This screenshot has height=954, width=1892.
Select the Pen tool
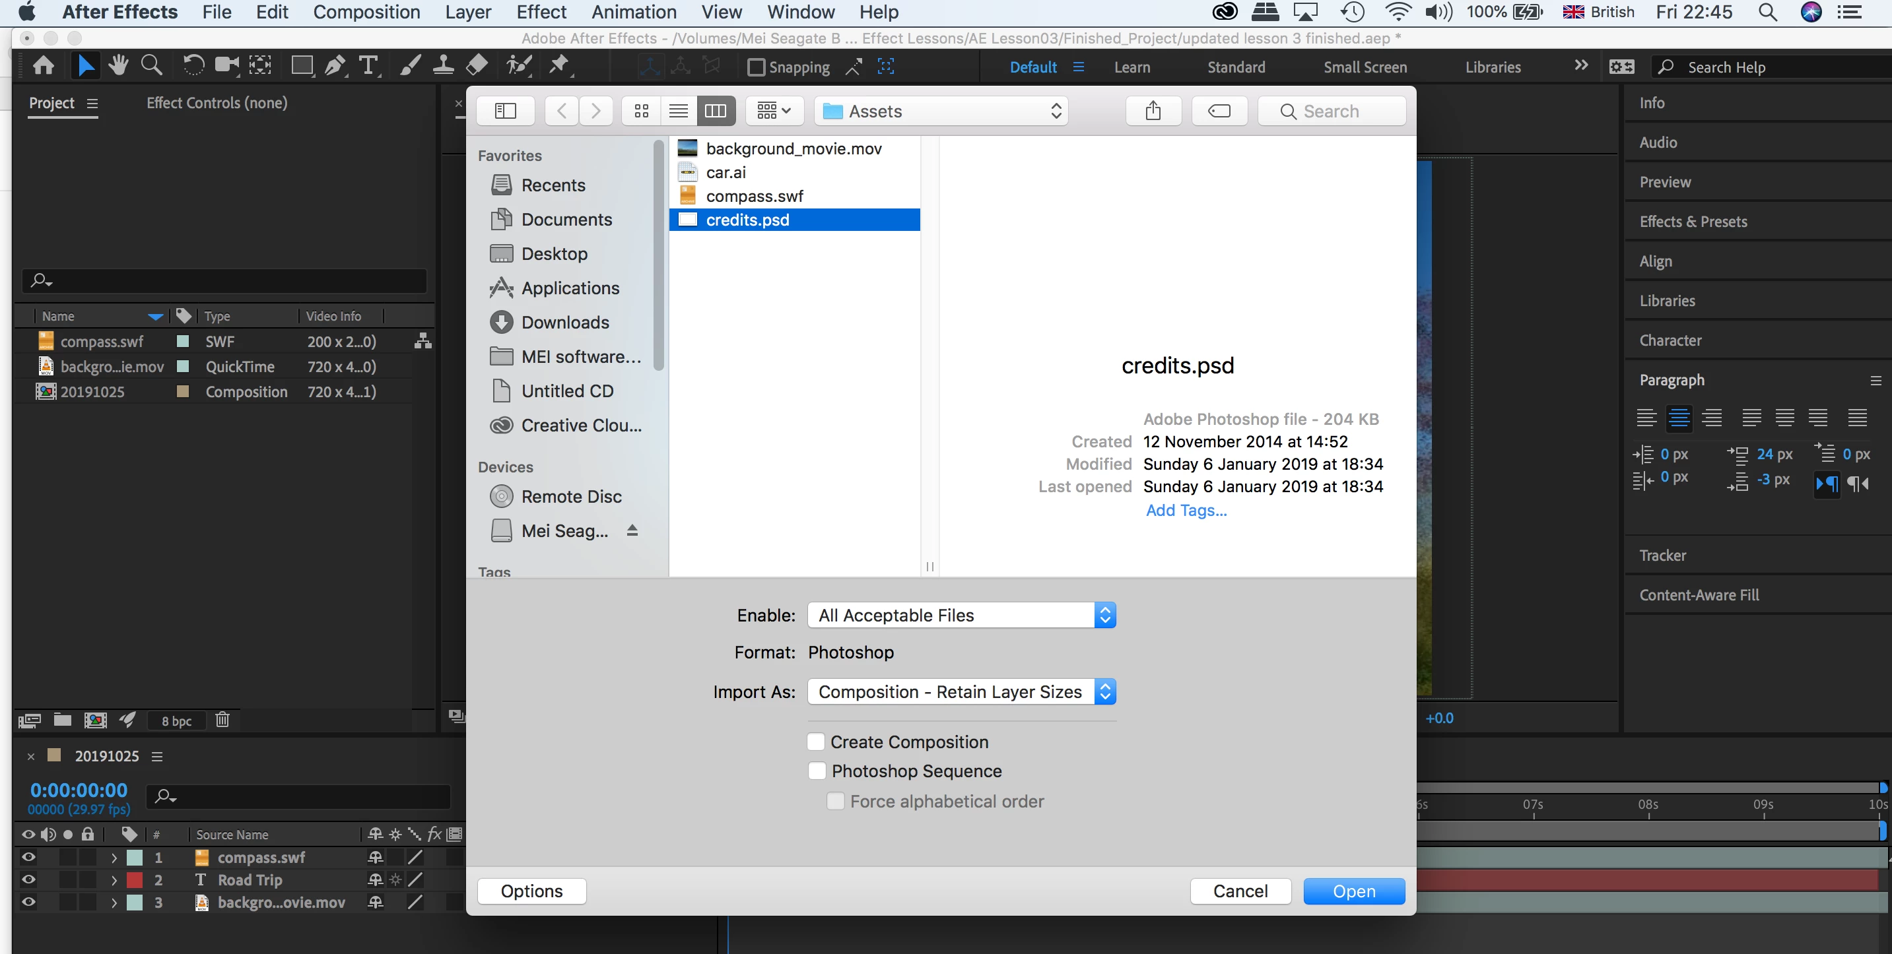pyautogui.click(x=335, y=66)
